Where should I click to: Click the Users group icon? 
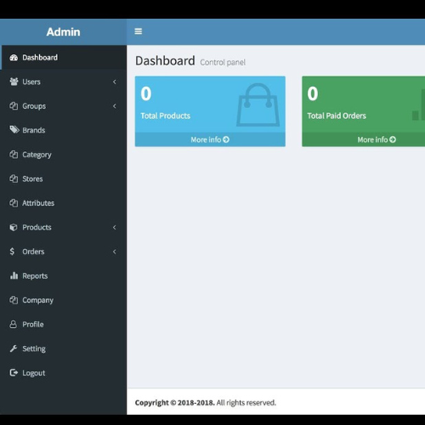coord(14,82)
